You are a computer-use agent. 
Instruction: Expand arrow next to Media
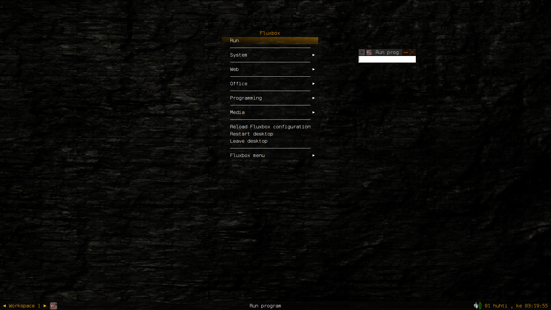[313, 112]
